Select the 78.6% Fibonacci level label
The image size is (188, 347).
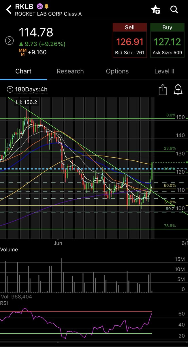(x=170, y=226)
